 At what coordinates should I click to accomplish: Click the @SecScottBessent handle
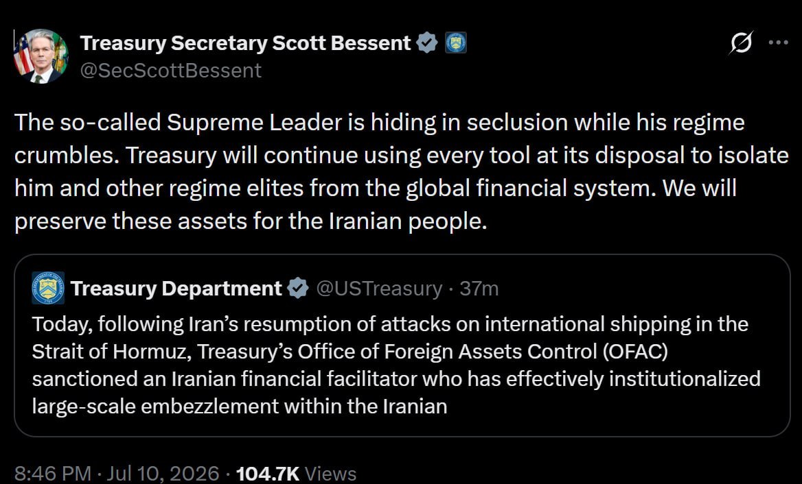171,71
